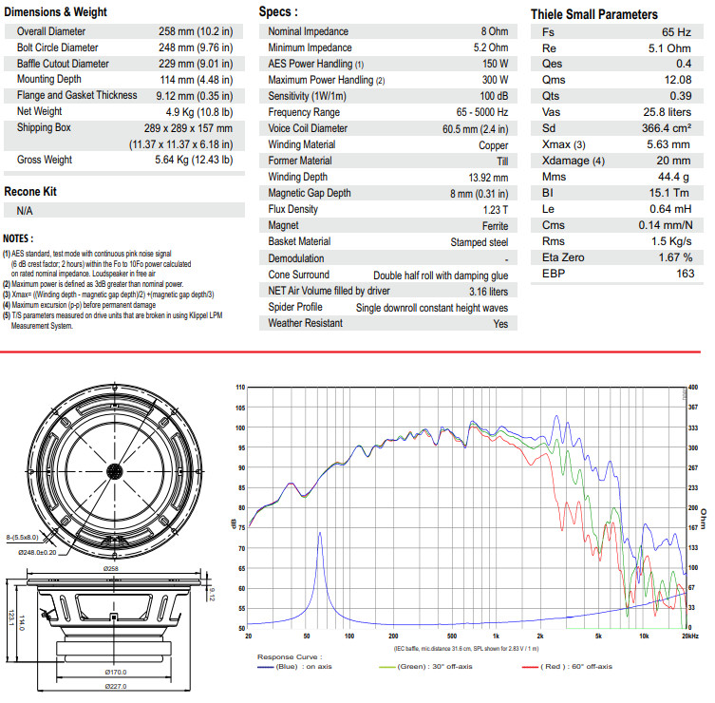This screenshot has height=703, width=715.
Task: Select the Qts value 0.39
Action: (681, 96)
